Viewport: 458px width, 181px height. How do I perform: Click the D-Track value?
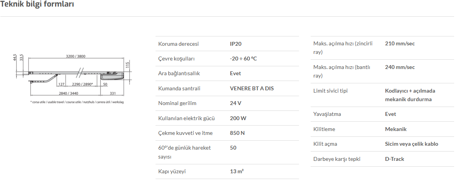coord(395,159)
